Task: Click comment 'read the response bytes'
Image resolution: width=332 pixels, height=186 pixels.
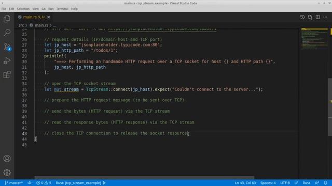Action: (119, 122)
